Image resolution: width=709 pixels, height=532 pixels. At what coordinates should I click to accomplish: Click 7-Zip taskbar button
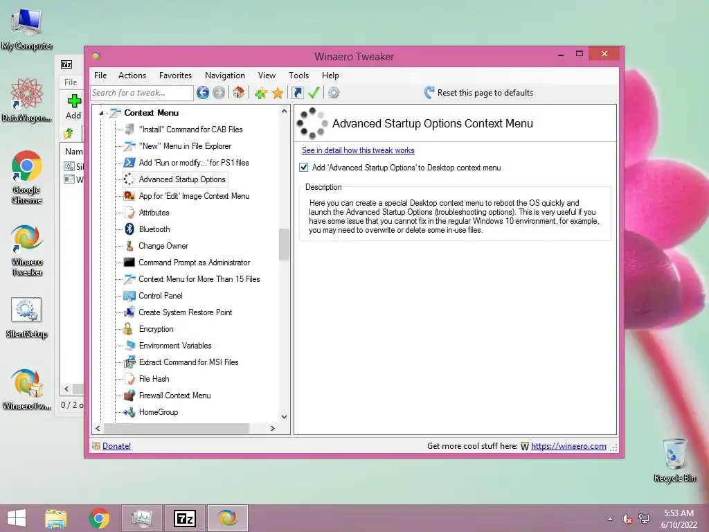click(x=185, y=518)
